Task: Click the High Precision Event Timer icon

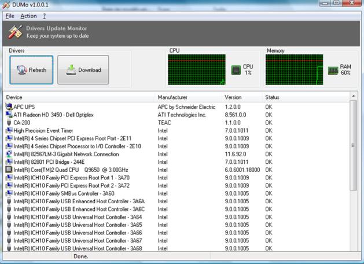Action: click(x=9, y=130)
